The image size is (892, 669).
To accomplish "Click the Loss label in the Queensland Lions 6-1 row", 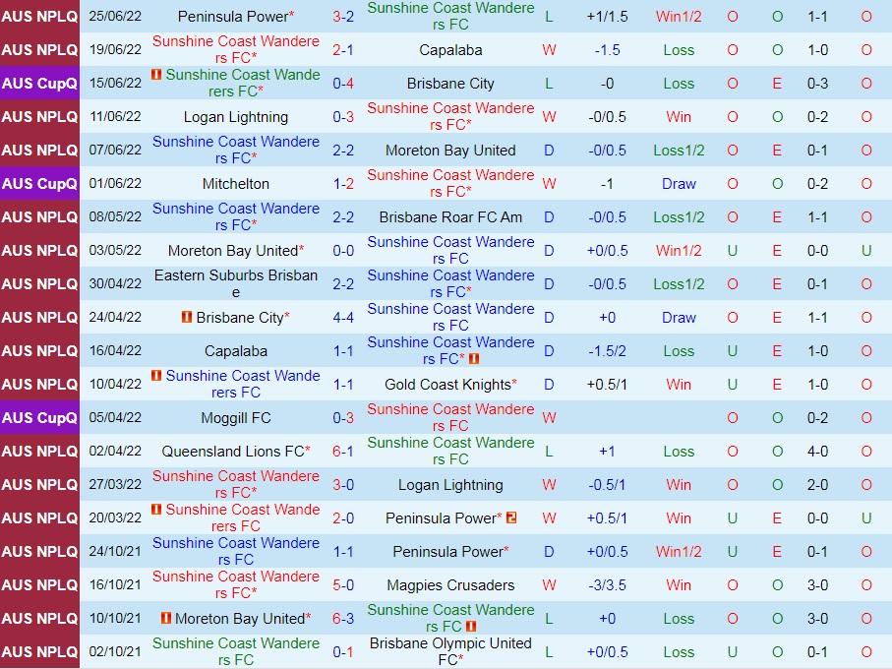I will click(x=678, y=451).
